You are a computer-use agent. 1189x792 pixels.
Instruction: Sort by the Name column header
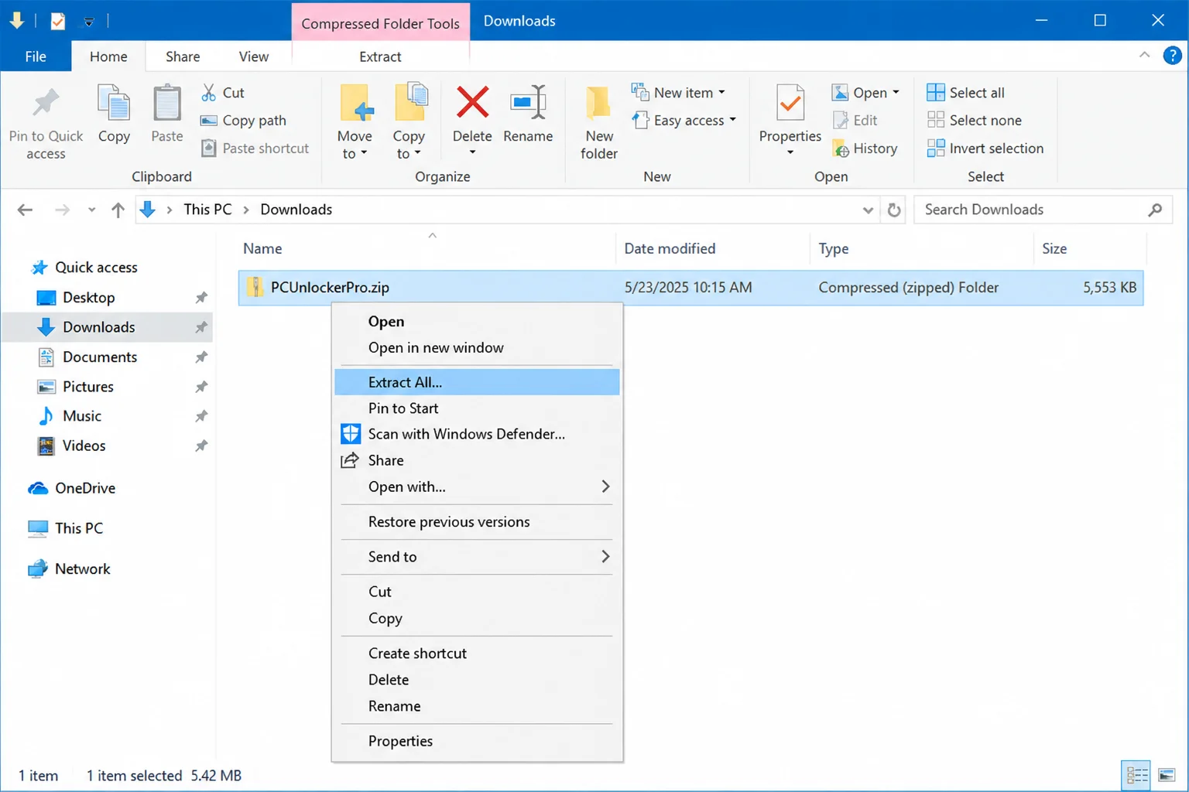[x=427, y=248]
